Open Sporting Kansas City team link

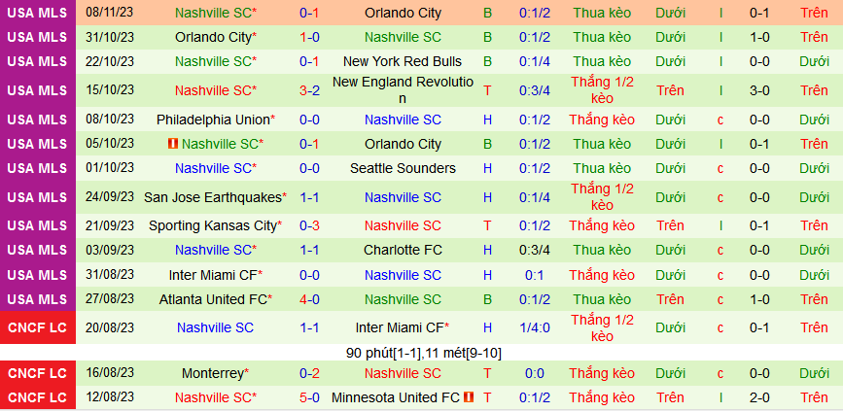[x=212, y=225]
